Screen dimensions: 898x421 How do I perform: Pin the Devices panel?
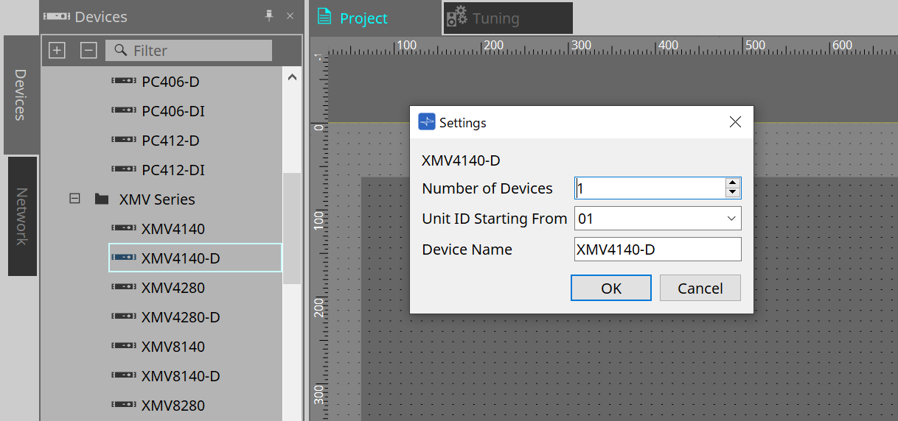pyautogui.click(x=269, y=16)
